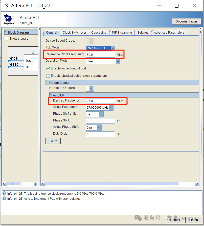Image resolution: width=204 pixels, height=226 pixels.
Task: Open the PLL Mode dropdown
Action: click(113, 48)
